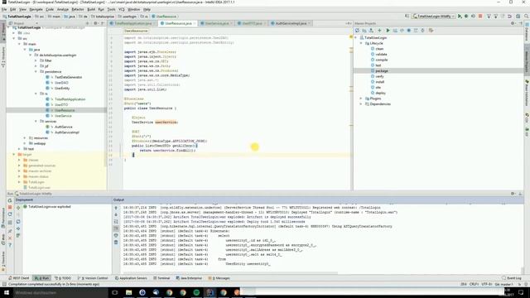Open the Windows Start menu
This screenshot has width=530, height=298.
coord(7,292)
